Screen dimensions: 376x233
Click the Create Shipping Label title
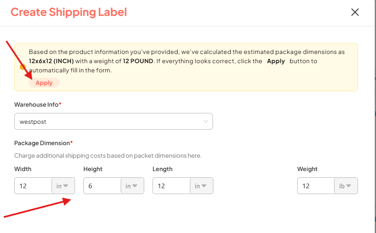tap(69, 12)
